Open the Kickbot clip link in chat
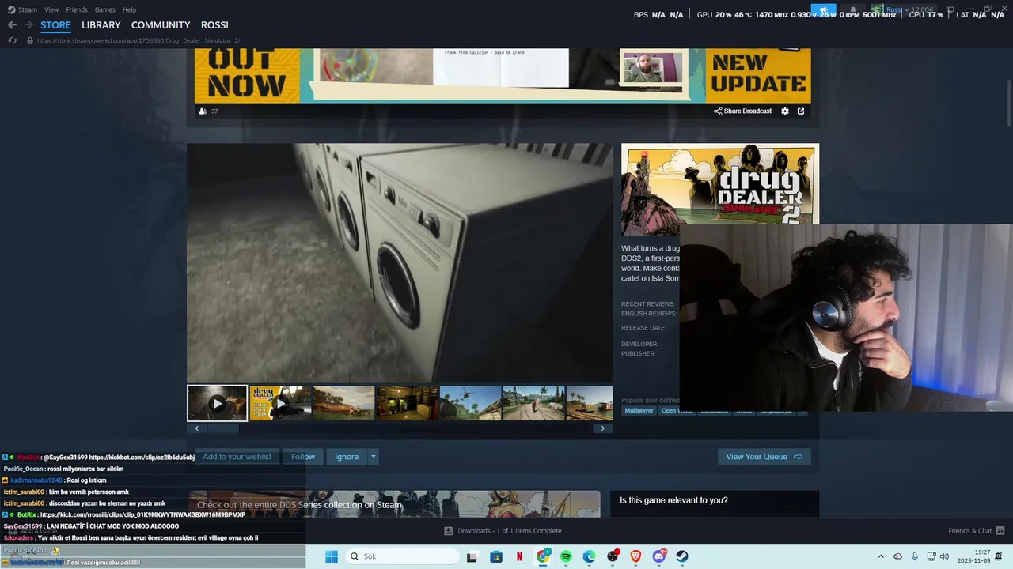This screenshot has width=1013, height=569. pyautogui.click(x=142, y=458)
